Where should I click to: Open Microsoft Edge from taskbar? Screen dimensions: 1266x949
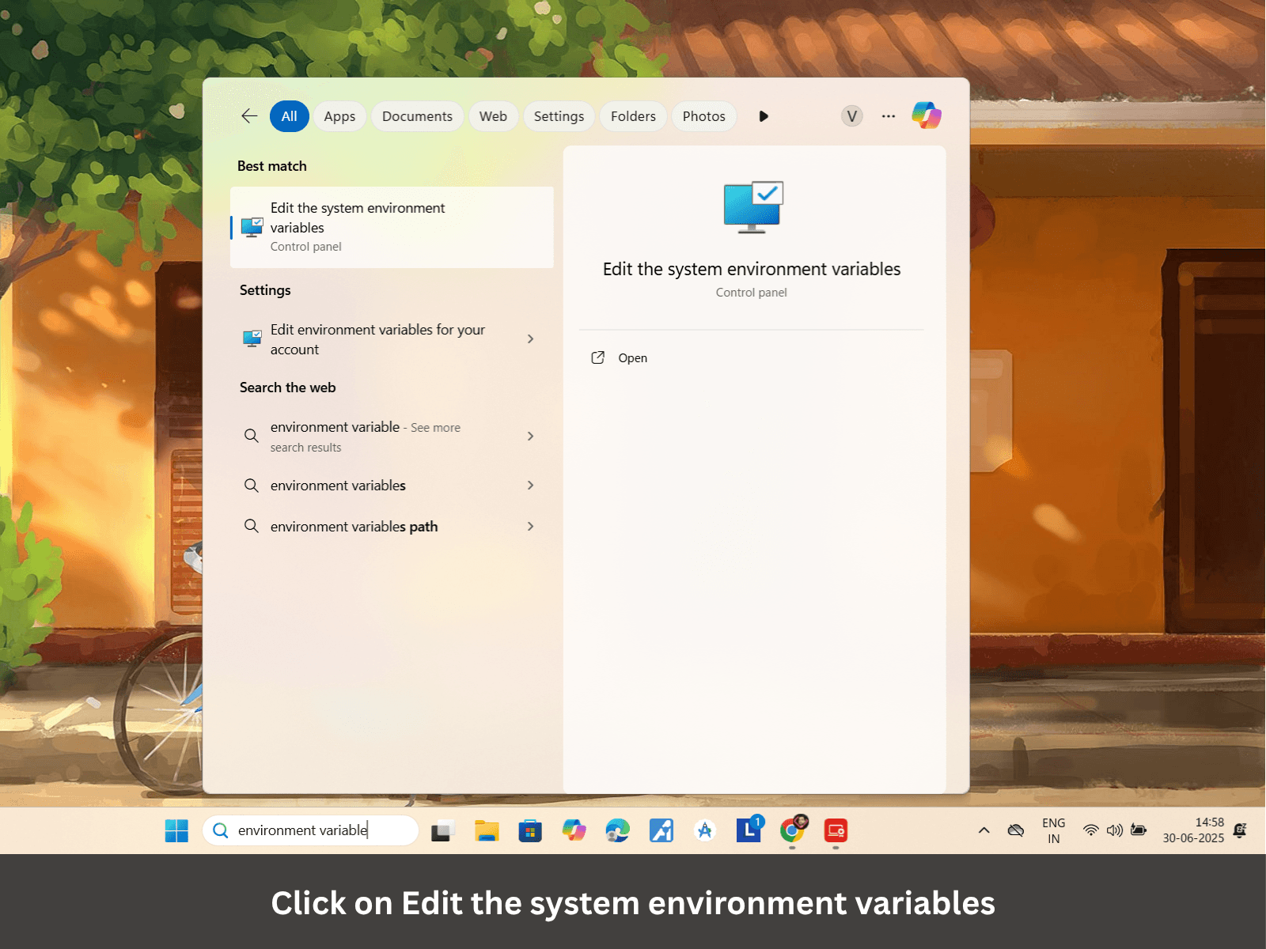617,830
